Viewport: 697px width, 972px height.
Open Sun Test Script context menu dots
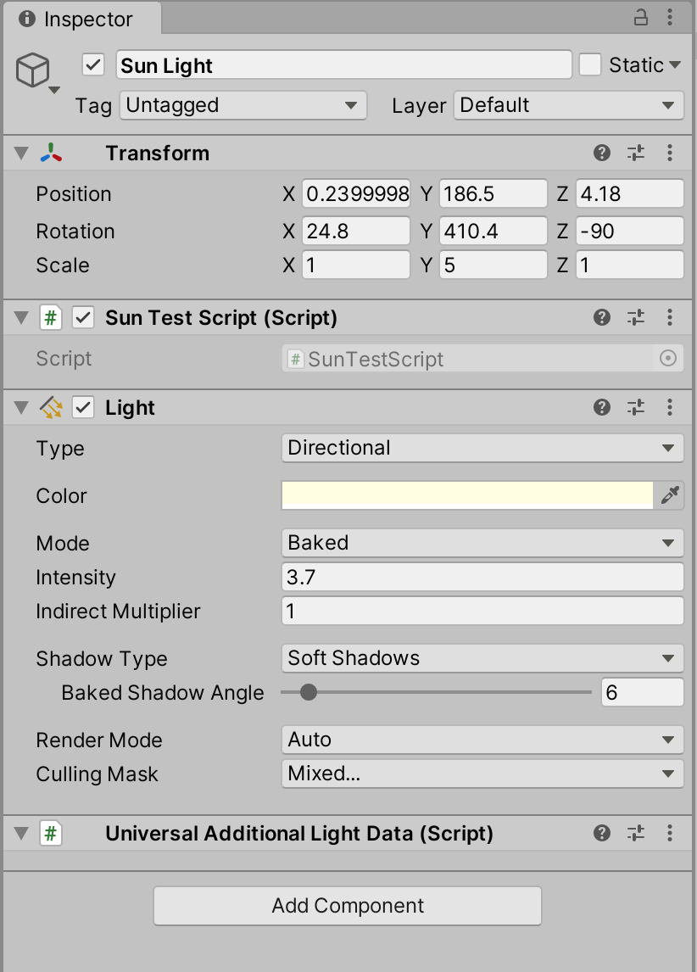670,317
